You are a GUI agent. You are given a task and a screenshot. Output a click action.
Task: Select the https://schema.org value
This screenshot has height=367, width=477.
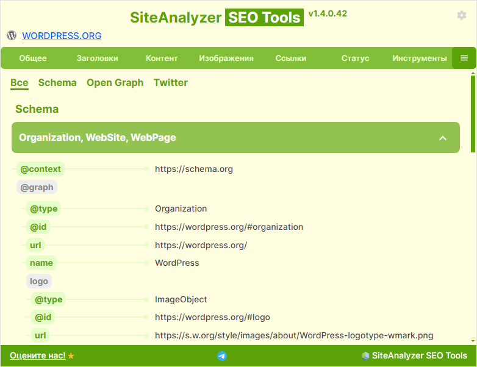point(194,169)
